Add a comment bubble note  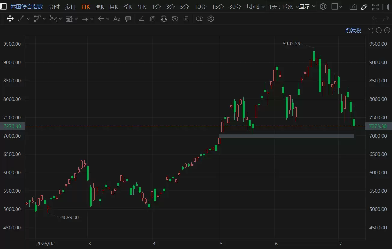pos(128,19)
